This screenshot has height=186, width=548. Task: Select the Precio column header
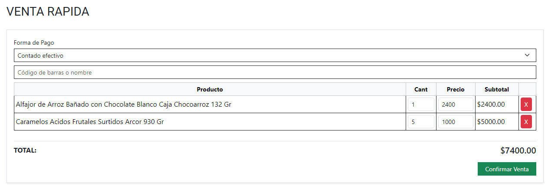point(456,89)
